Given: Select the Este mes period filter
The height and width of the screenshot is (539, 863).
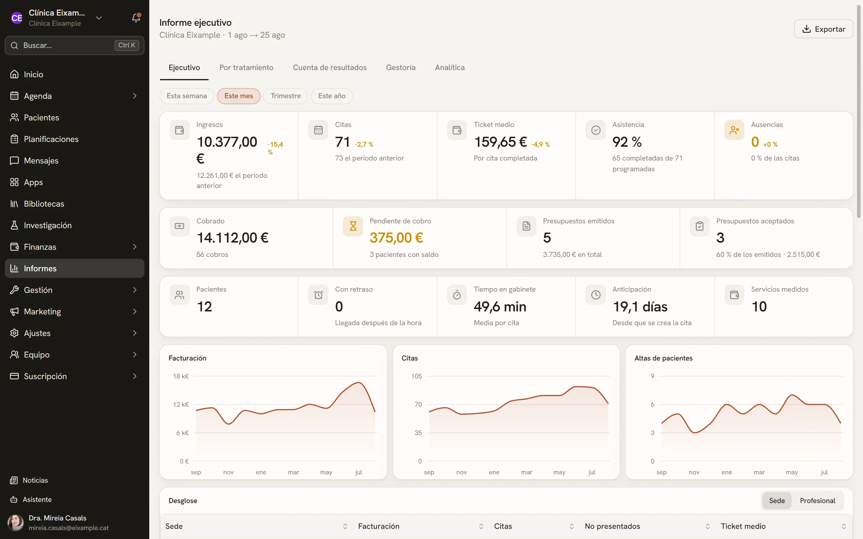Looking at the screenshot, I should click(239, 96).
